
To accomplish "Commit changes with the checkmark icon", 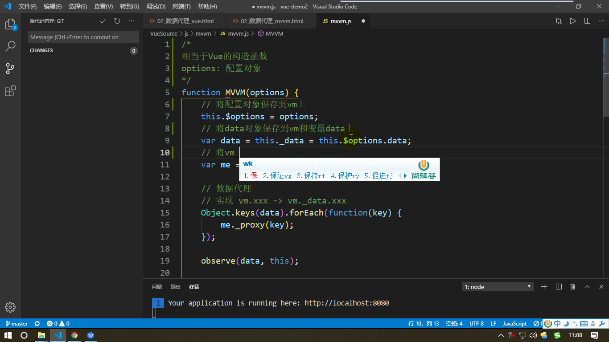I will [x=103, y=21].
